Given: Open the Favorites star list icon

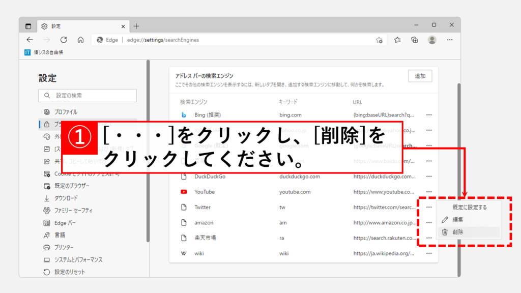Looking at the screenshot, I should [397, 40].
